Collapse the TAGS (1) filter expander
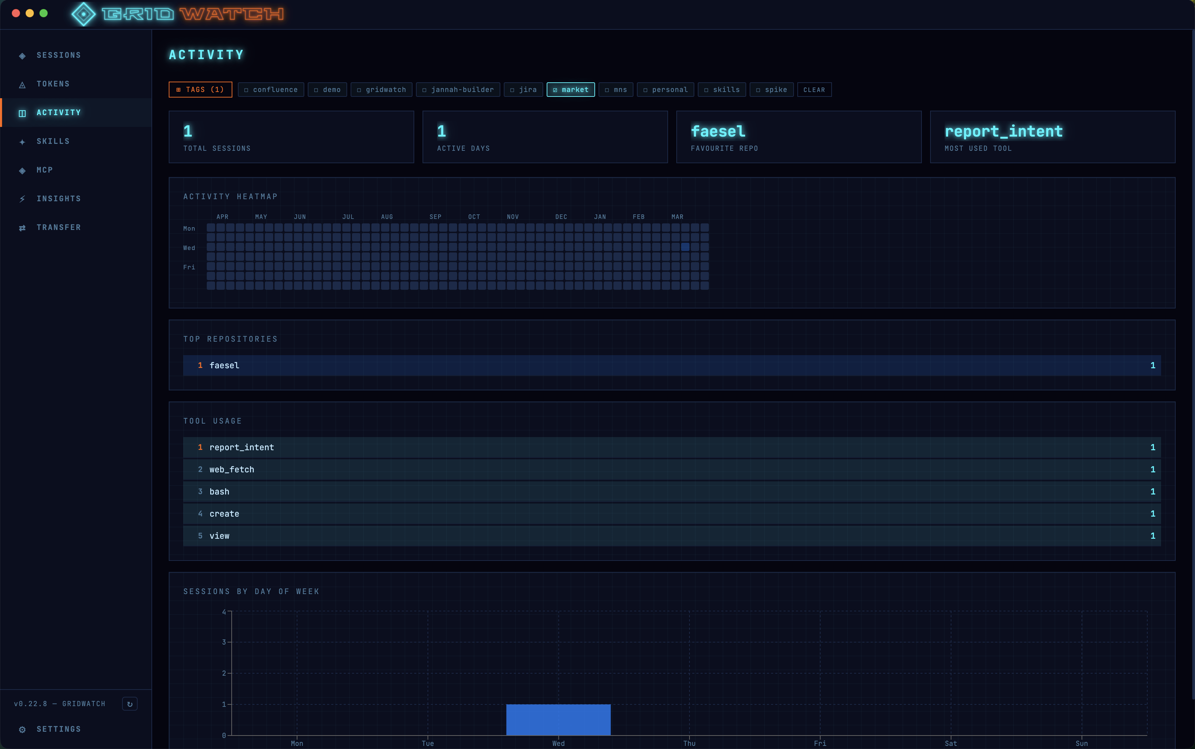This screenshot has height=749, width=1195. coord(200,90)
